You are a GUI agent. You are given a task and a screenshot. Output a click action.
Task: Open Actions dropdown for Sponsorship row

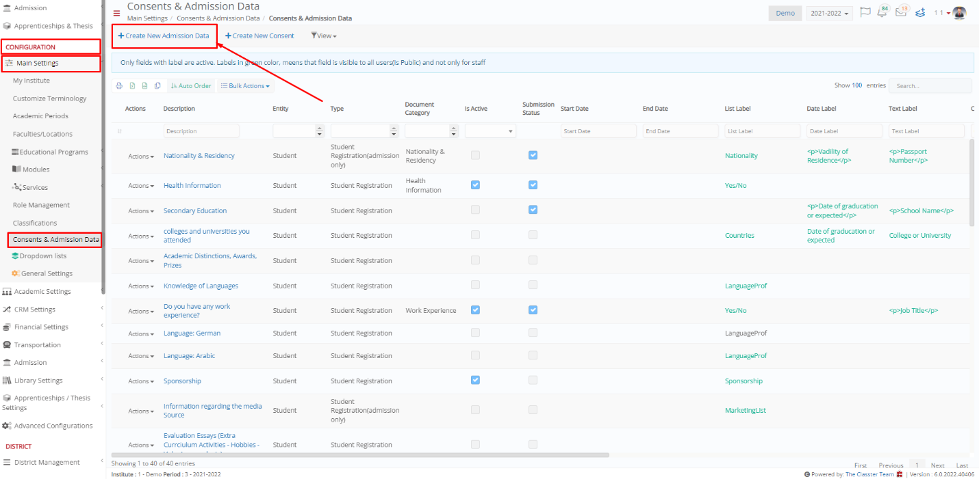[x=141, y=381]
